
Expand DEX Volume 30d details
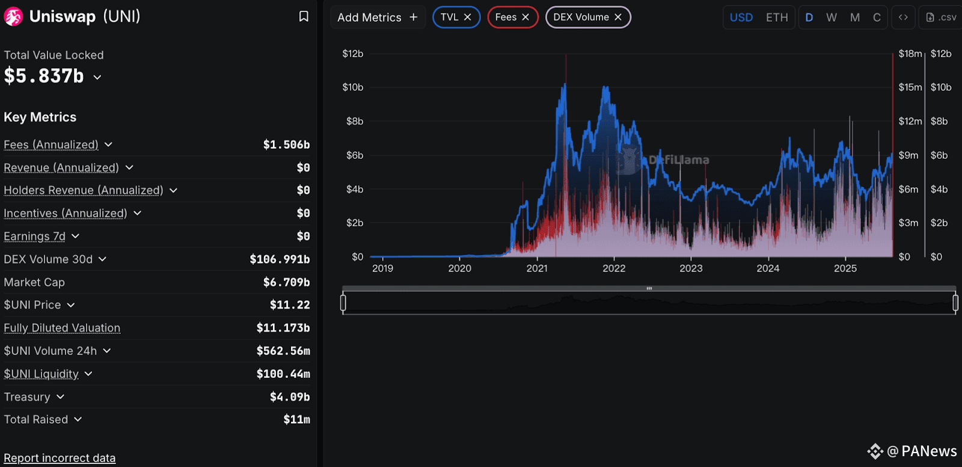click(x=102, y=259)
